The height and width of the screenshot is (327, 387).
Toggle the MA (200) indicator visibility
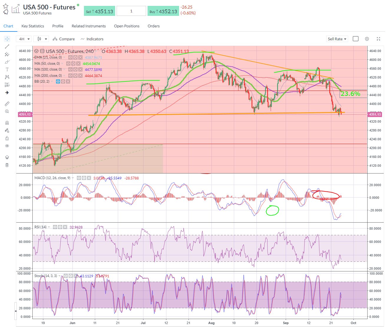(70, 75)
